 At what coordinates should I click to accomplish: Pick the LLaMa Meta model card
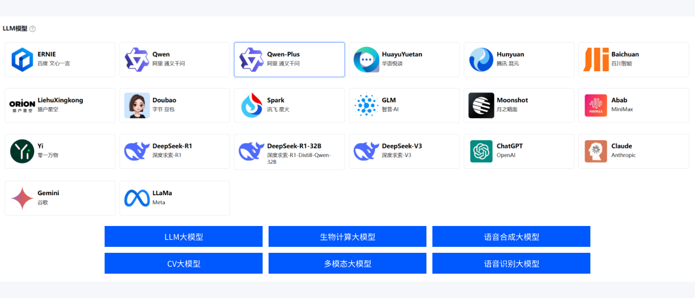tap(175, 198)
